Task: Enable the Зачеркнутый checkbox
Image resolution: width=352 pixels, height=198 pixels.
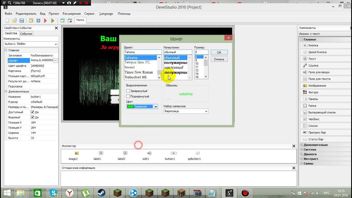Action: click(x=128, y=91)
